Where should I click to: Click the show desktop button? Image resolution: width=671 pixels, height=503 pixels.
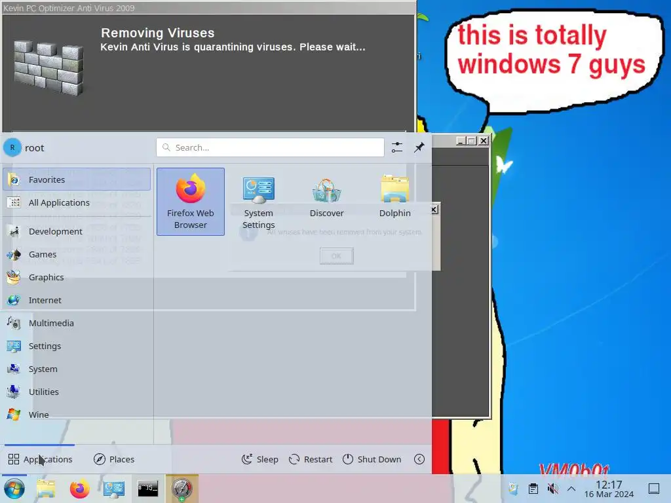click(654, 489)
